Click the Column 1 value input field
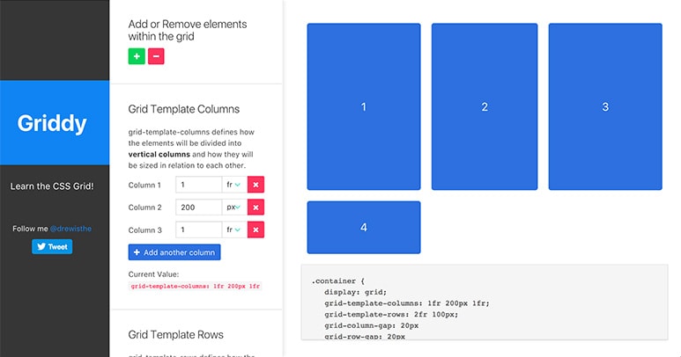 click(198, 185)
